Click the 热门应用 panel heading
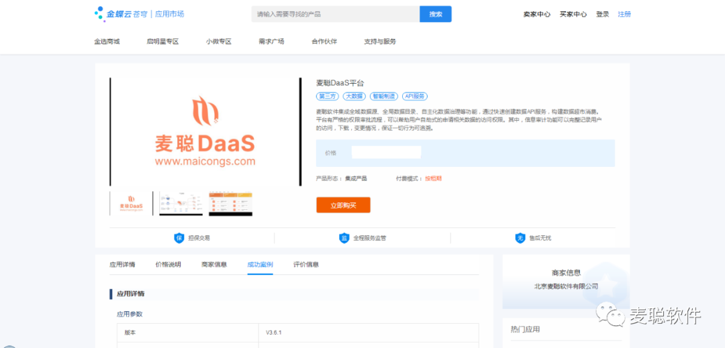 525,329
